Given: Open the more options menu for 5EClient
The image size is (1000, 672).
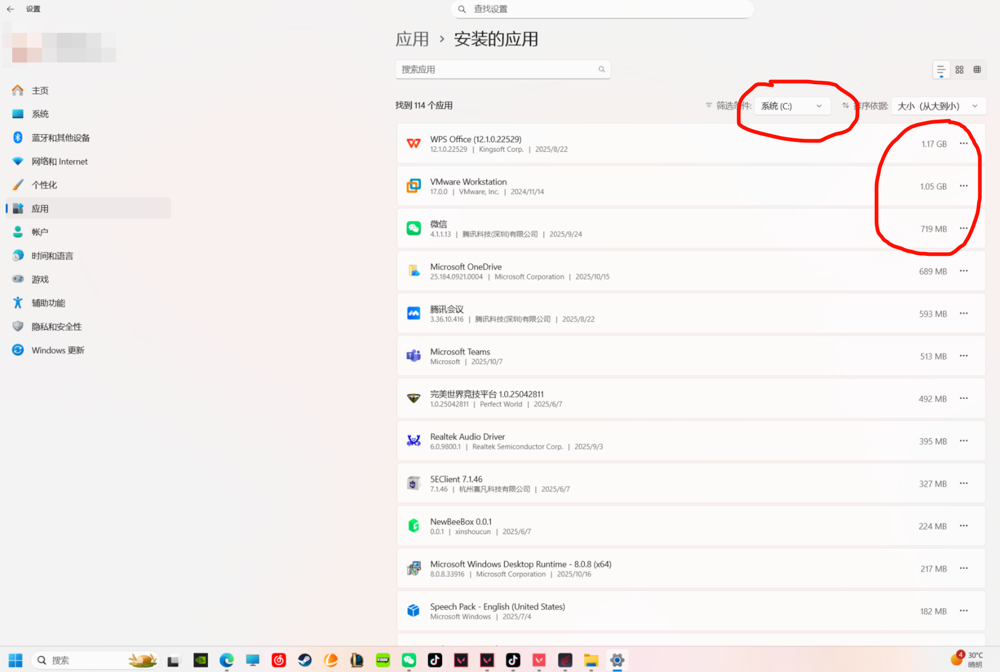Looking at the screenshot, I should point(963,483).
